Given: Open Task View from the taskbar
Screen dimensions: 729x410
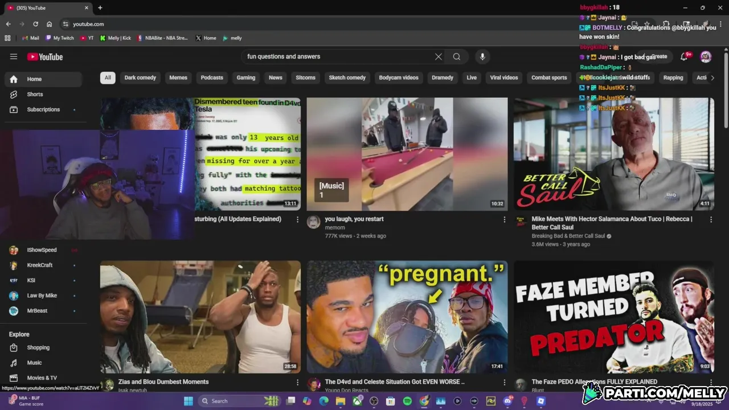Looking at the screenshot, I should 290,401.
